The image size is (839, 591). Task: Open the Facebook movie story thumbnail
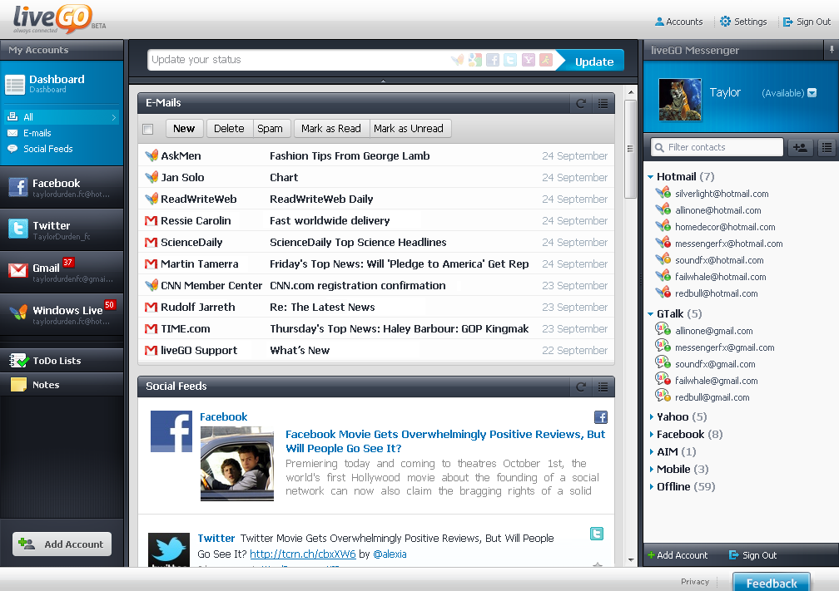pos(237,464)
